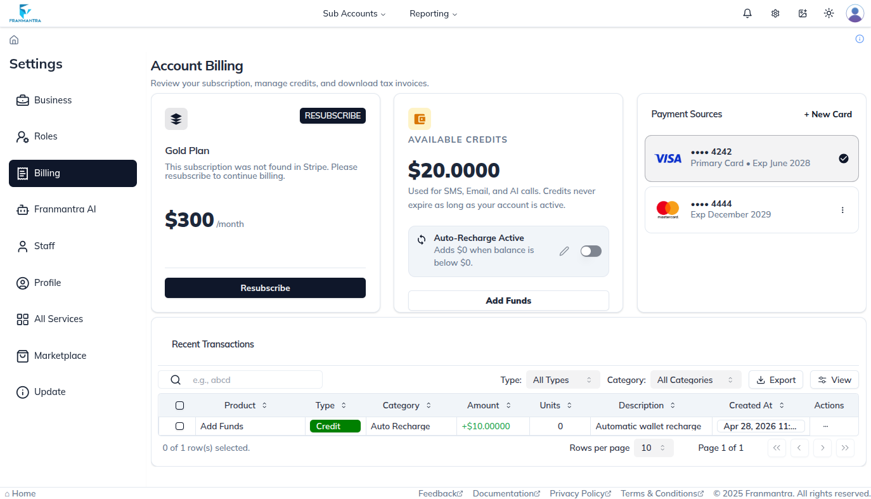Open Business settings
Screen dimensions: 871x499
tap(73, 100)
